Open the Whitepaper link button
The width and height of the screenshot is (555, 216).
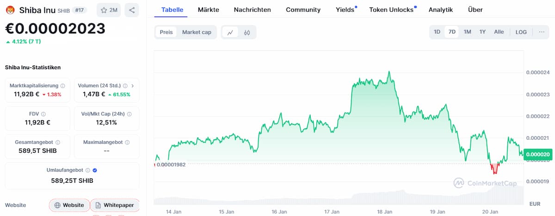pyautogui.click(x=115, y=205)
